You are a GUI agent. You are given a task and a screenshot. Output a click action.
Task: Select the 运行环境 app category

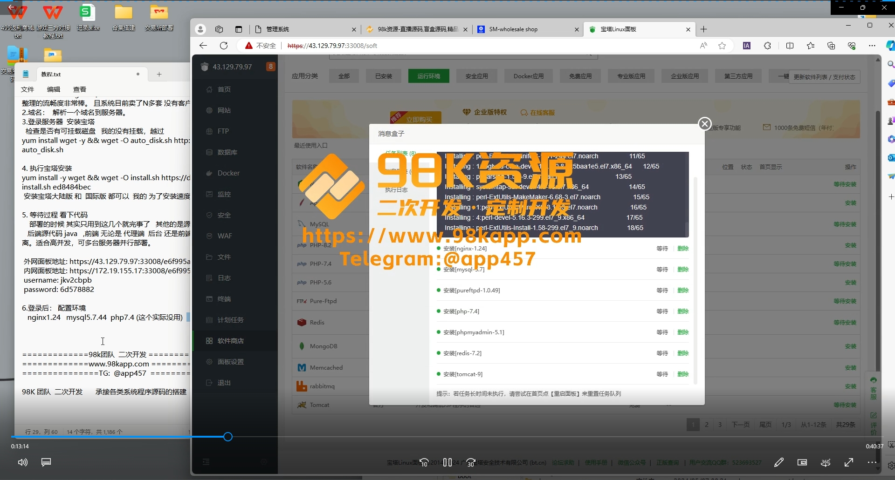pyautogui.click(x=428, y=76)
